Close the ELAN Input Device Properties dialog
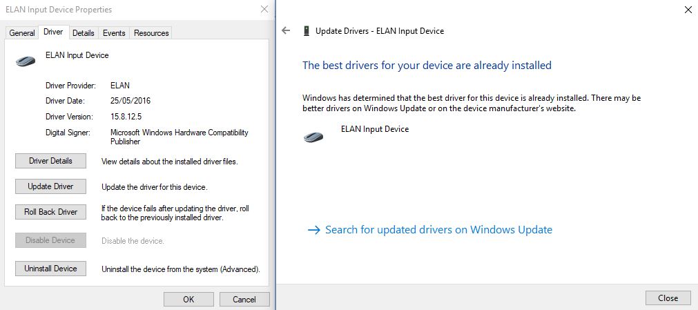 pos(264,10)
